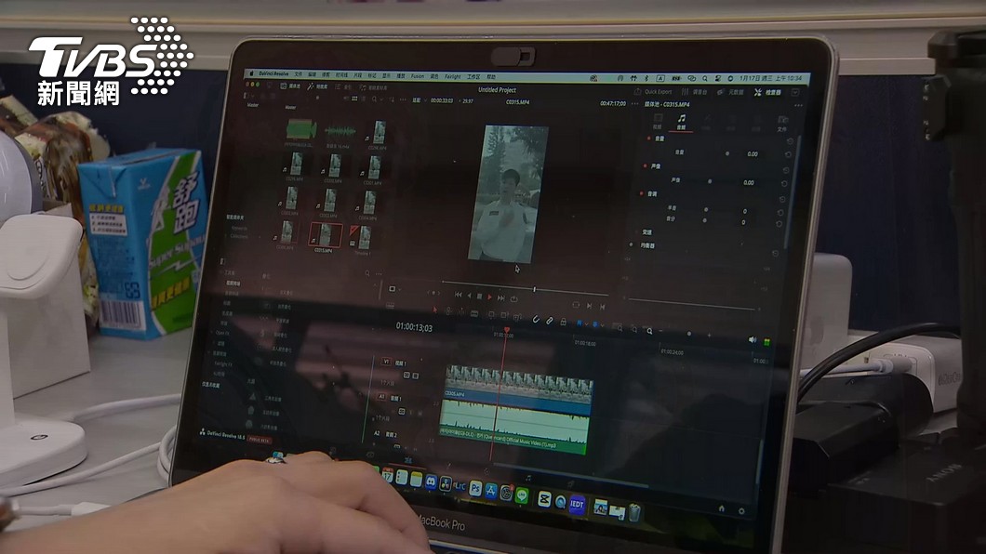
Task: Click the Volume value field showing 0.00
Action: coord(753,154)
